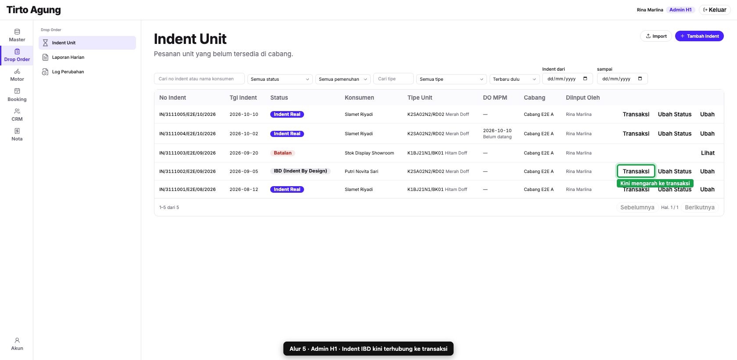Click the Batalan status badge
This screenshot has height=360, width=737.
[283, 153]
